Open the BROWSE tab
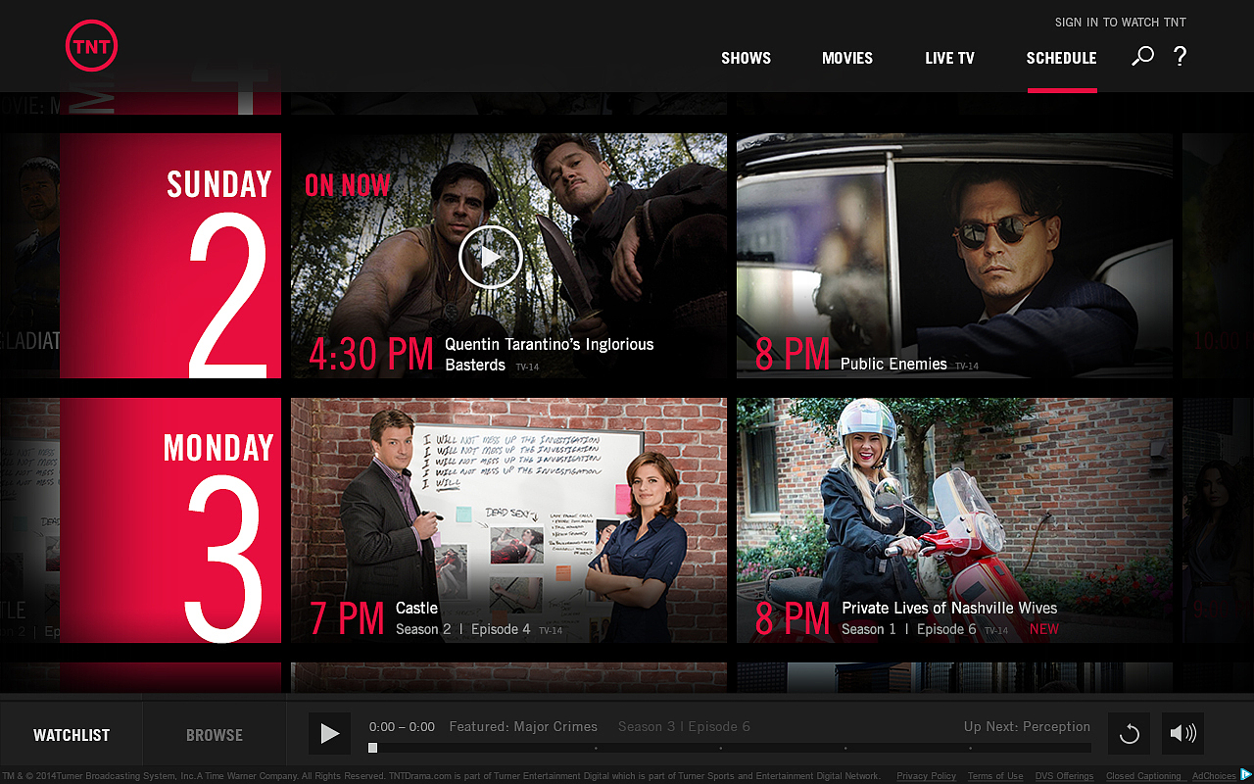This screenshot has height=784, width=1254. [215, 733]
